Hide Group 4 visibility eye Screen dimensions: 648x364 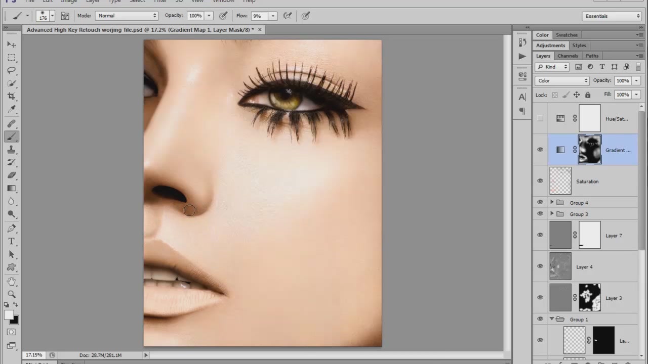[540, 202]
